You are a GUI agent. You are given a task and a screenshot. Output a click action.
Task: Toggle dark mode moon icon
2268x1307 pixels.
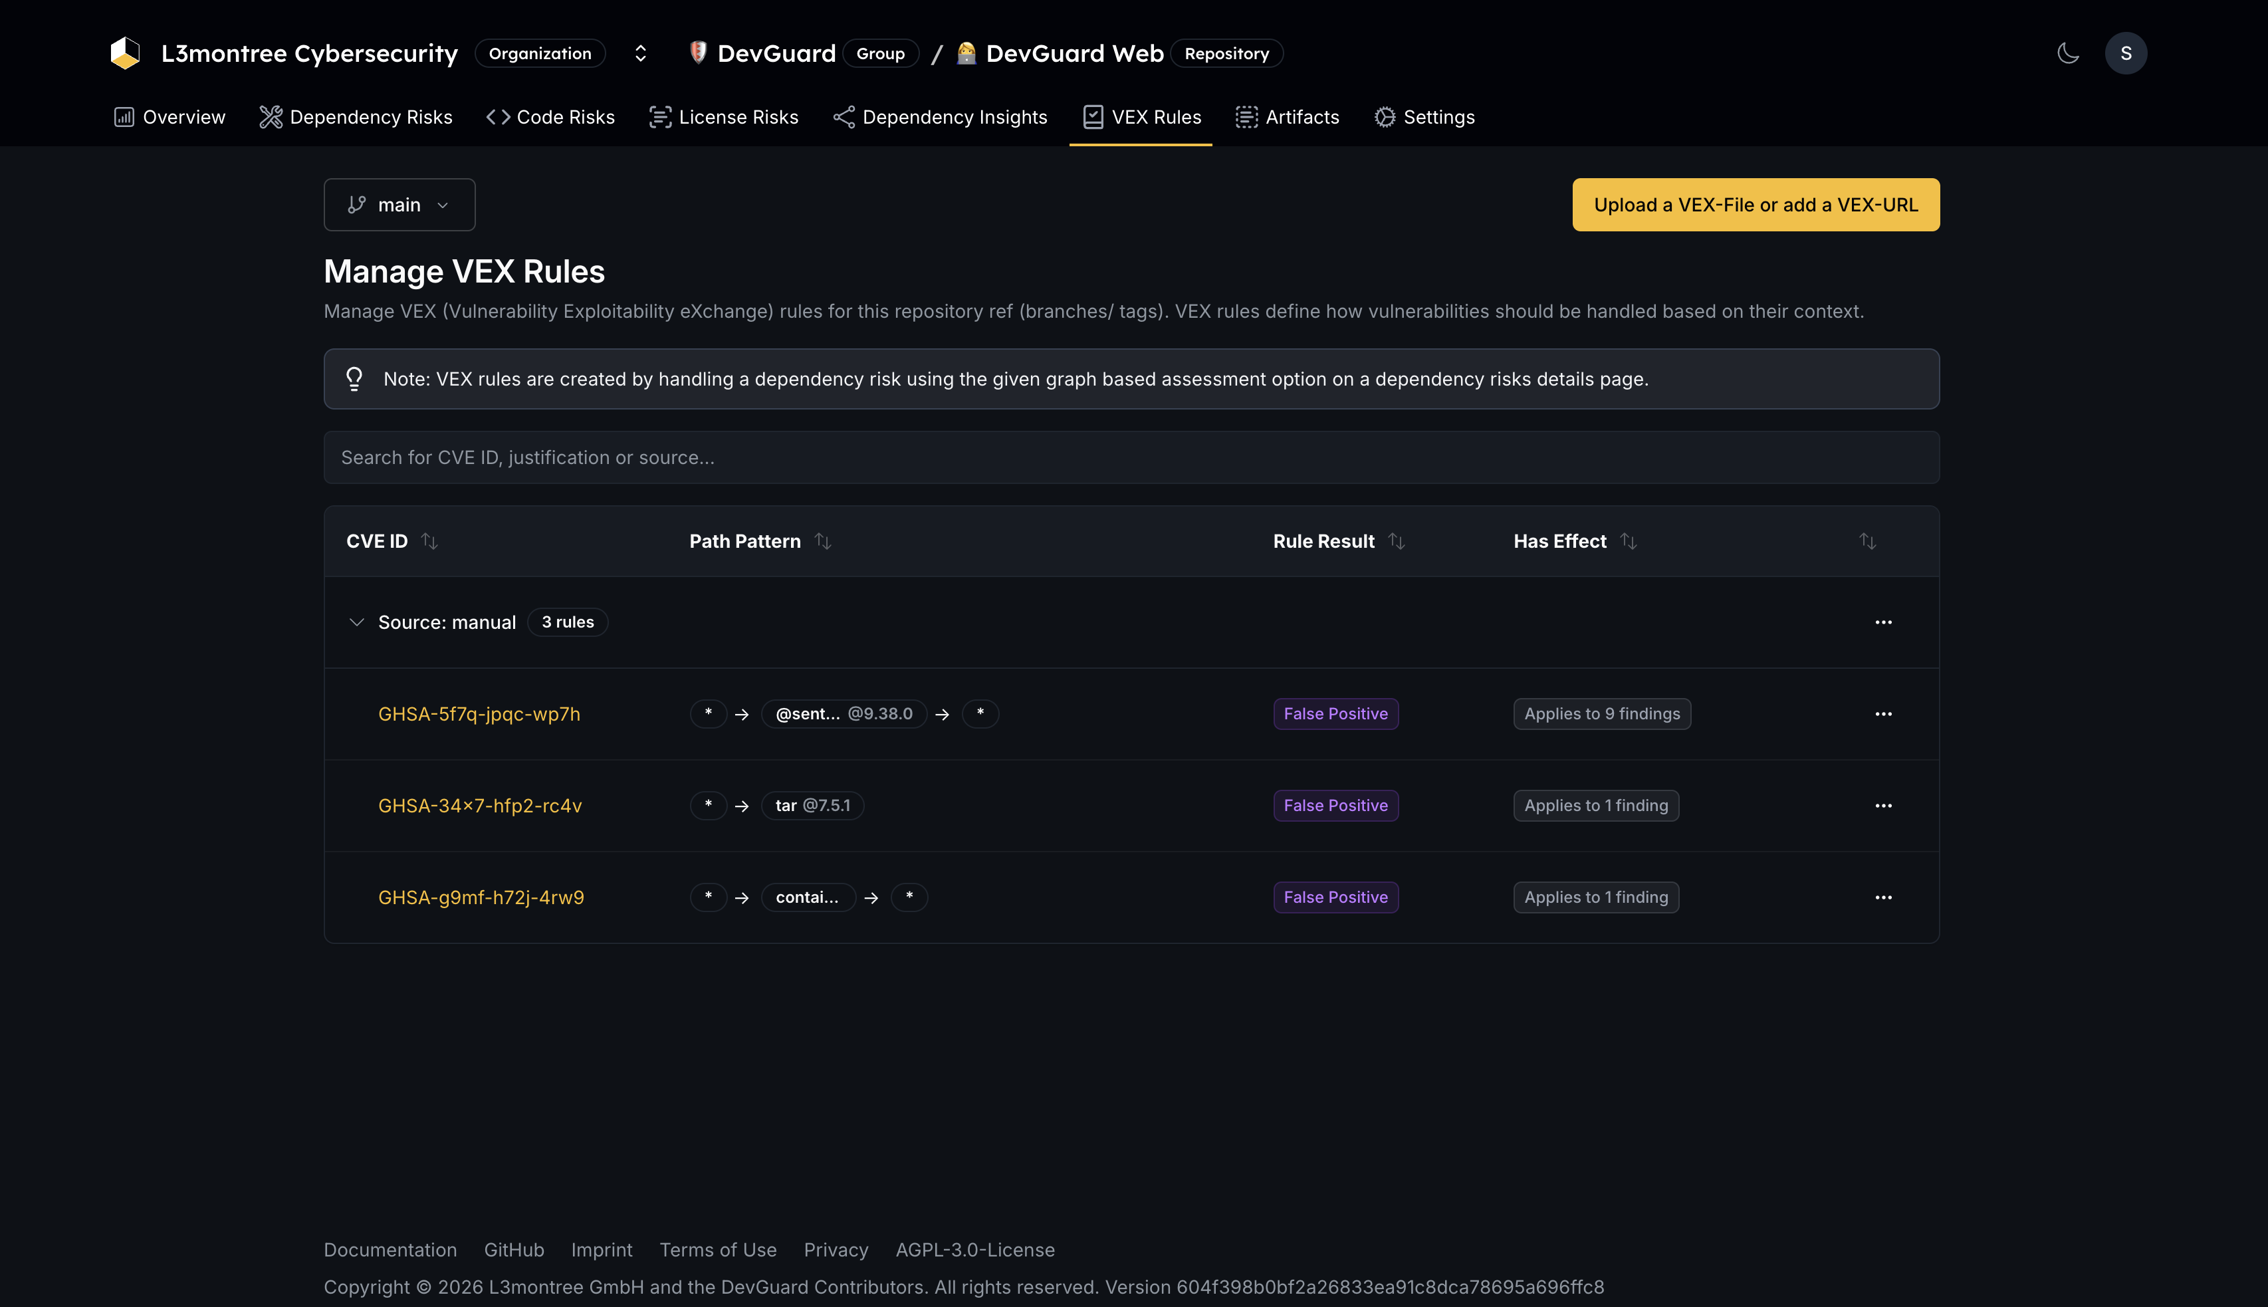(x=2068, y=53)
